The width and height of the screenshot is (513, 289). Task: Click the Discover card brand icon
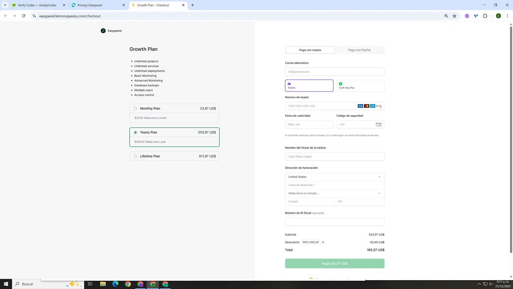(379, 106)
